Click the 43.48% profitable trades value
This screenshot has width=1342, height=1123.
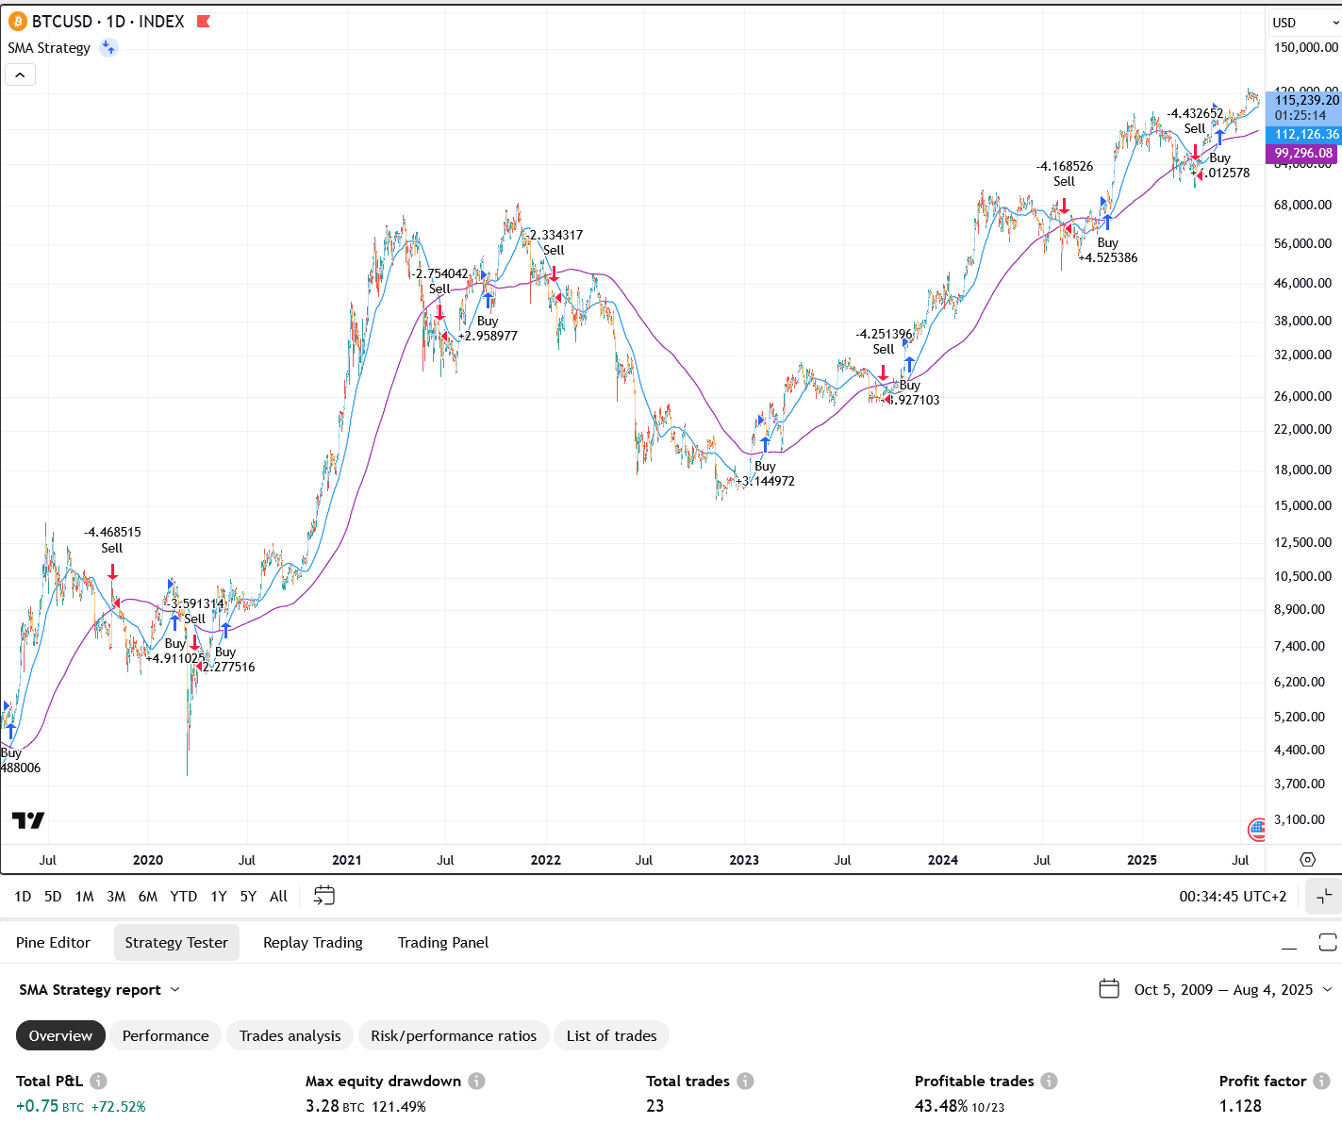click(x=941, y=1106)
